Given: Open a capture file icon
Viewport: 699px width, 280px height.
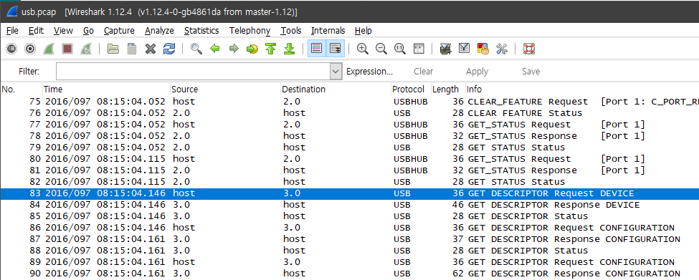Looking at the screenshot, I should click(113, 49).
